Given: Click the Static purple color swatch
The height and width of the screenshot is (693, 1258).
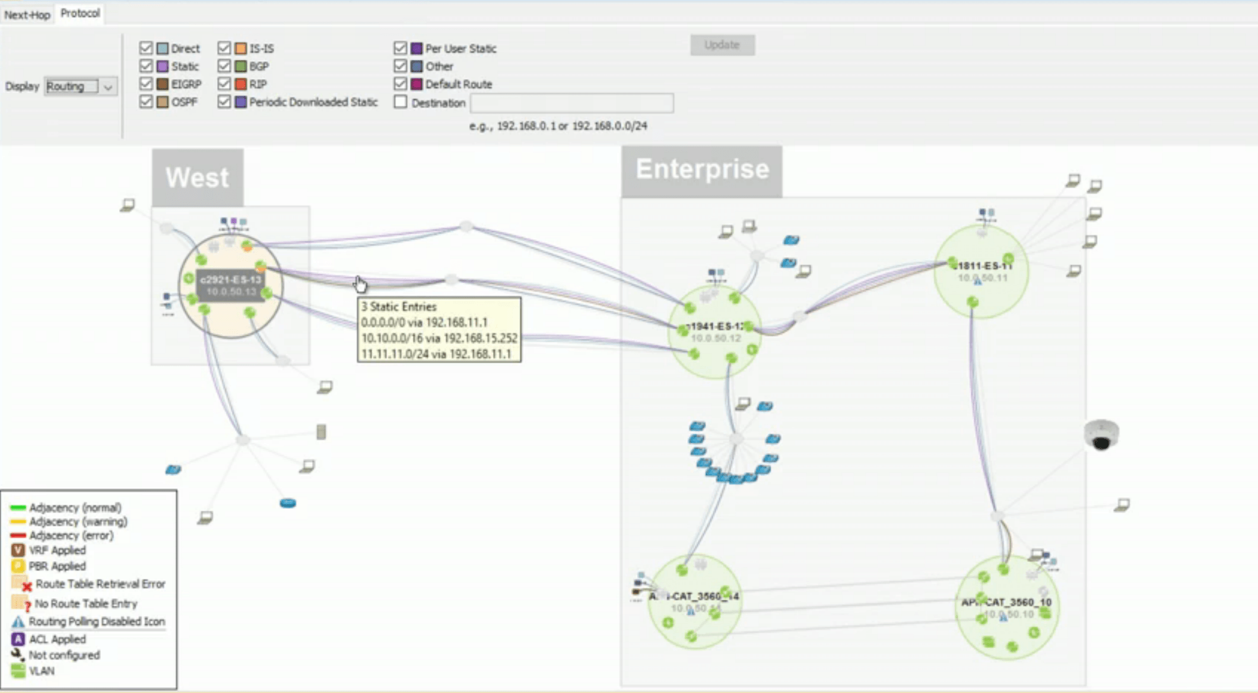Looking at the screenshot, I should tap(163, 66).
